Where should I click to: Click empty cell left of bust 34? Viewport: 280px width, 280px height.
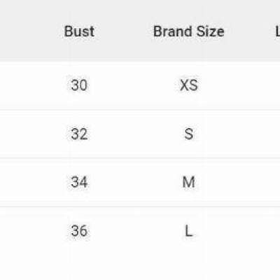[x=28, y=182]
